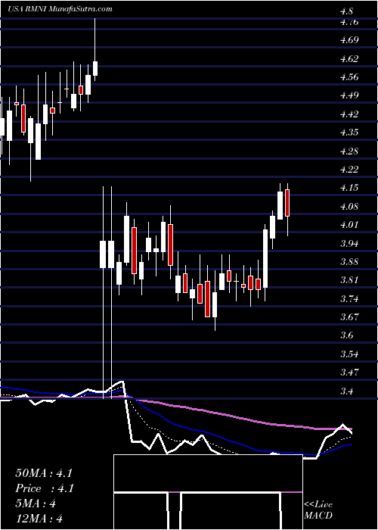
Task: Click the 4.35 price axis label
Action: 349,132
